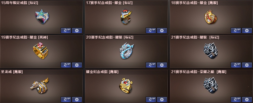
Task: Open gear settings for 21赛季纪念戒指-耀银
Action: (x=247, y=65)
